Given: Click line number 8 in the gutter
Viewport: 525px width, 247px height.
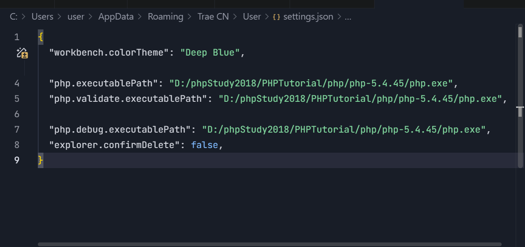Looking at the screenshot, I should click(x=17, y=145).
